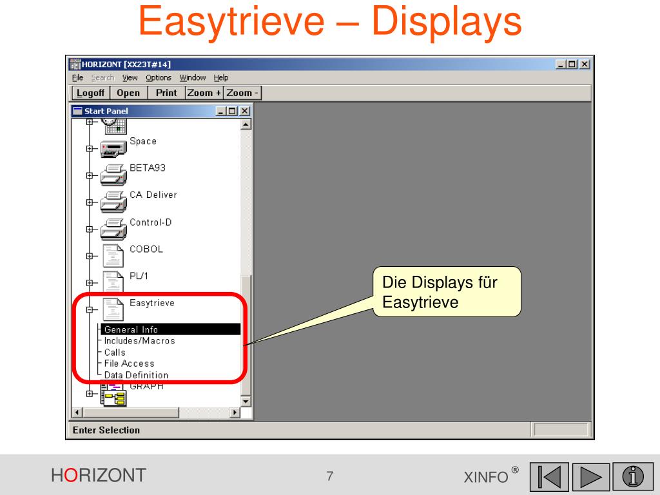660x495 pixels.
Task: Click the COBOL document icon
Action: pyautogui.click(x=113, y=256)
